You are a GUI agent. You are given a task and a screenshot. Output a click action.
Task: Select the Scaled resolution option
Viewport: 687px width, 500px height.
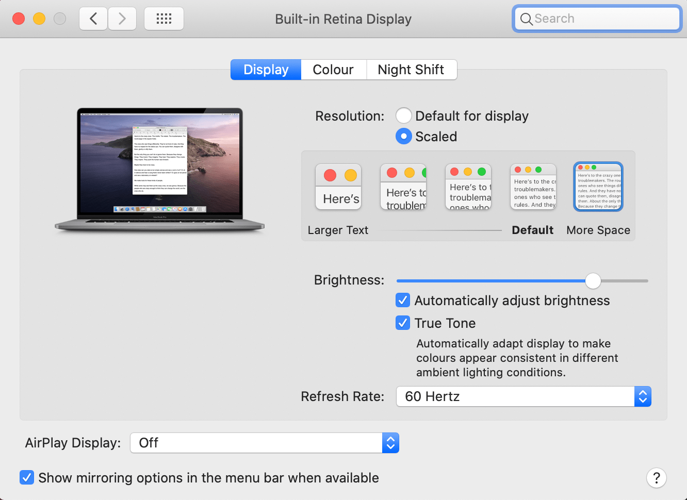[x=404, y=136]
